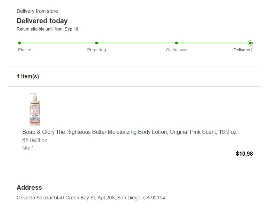Click the 65.0¢/fl oz unit price

point(35,140)
